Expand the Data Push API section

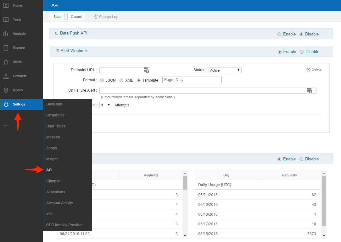click(x=57, y=33)
